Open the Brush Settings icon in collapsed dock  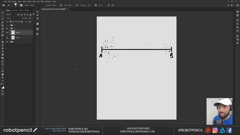click(37, 12)
